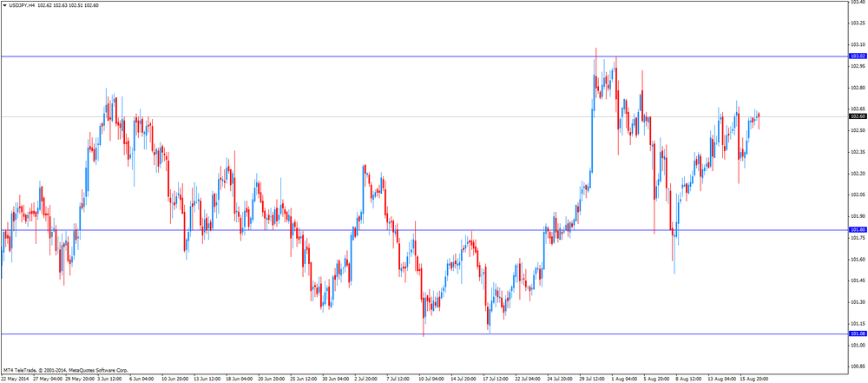Click the 102.35 price axis value
This screenshot has width=868, height=383.
pos(858,152)
